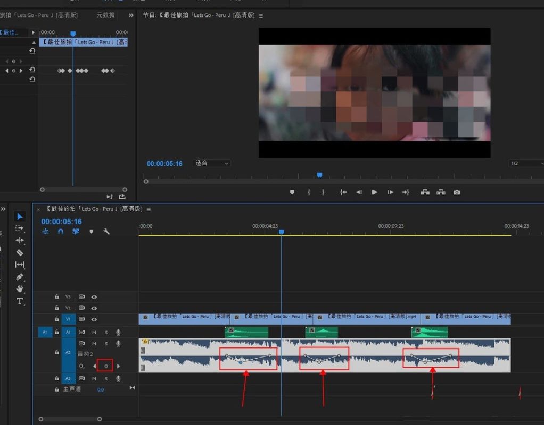
Task: Open the zoom level dropdown showing 适合
Action: (212, 164)
